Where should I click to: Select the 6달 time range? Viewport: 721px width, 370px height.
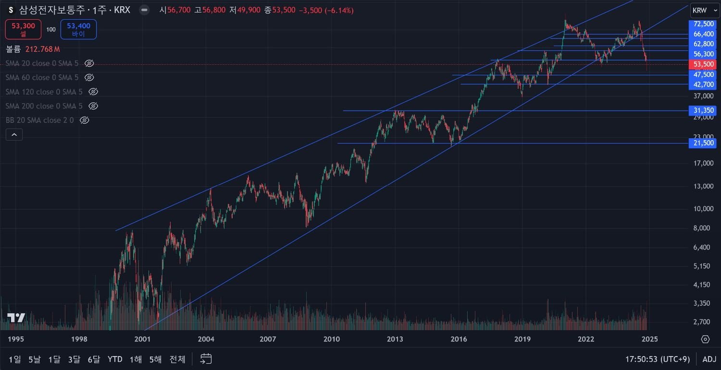click(x=93, y=359)
